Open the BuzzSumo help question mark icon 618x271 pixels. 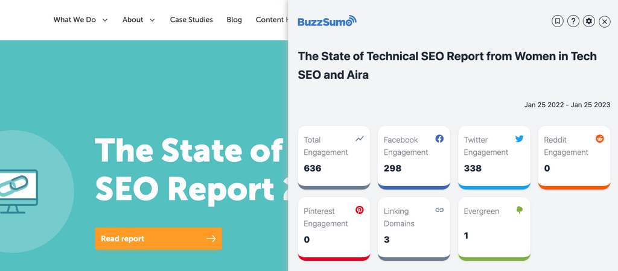click(x=573, y=21)
